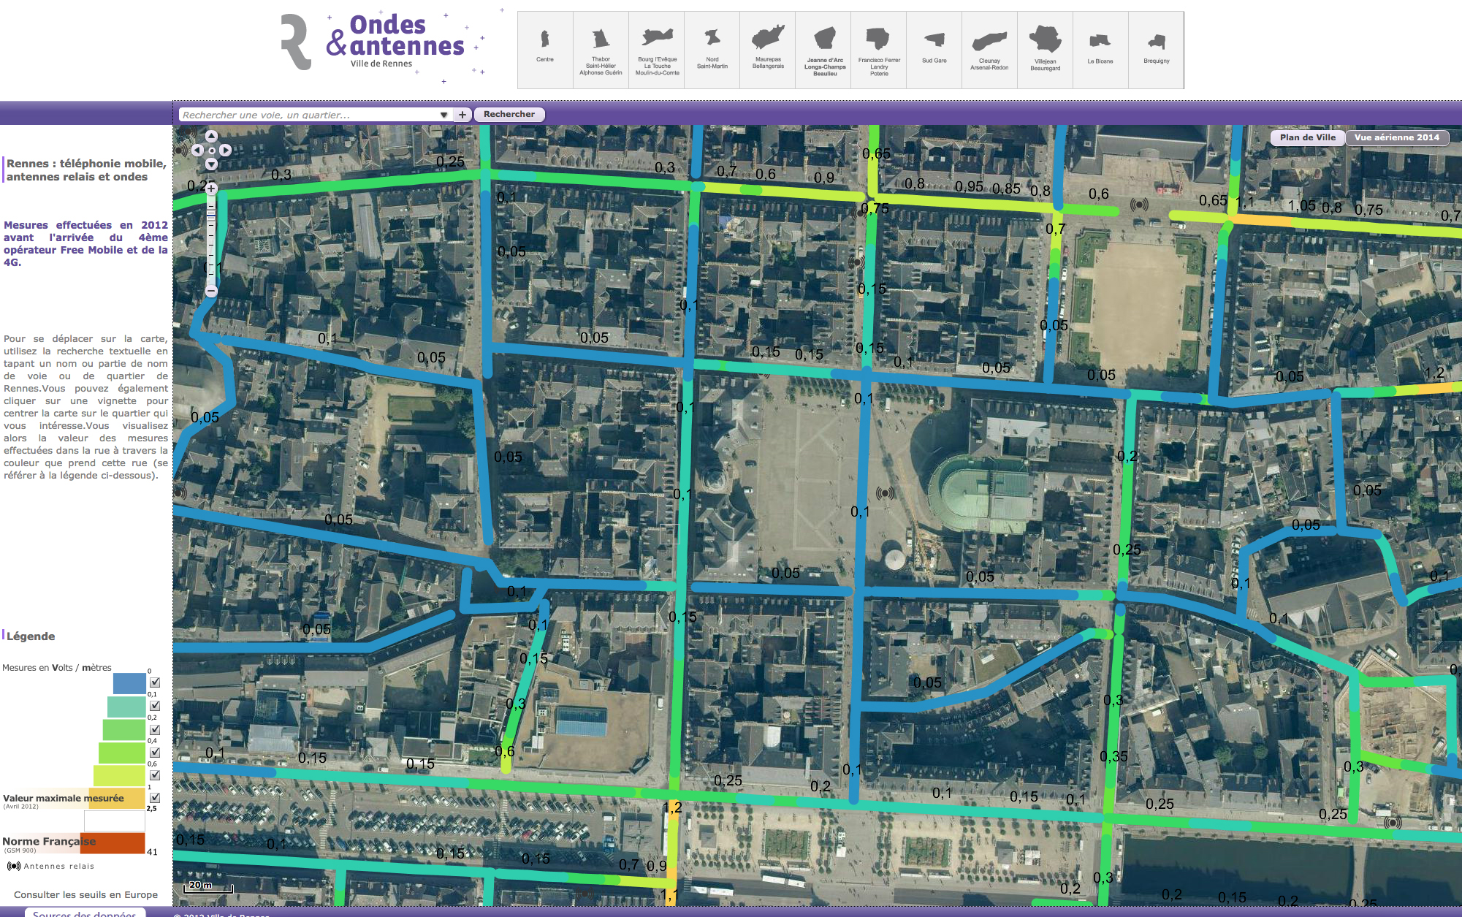
Task: Uncheck the 0,2 to 0,4 green level checkbox
Action: tap(155, 729)
